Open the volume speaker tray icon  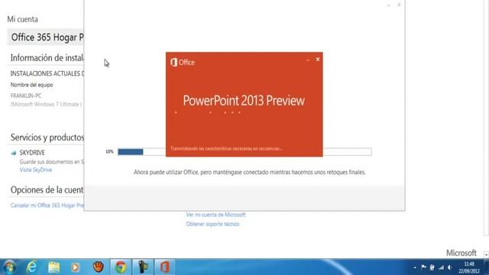450,267
